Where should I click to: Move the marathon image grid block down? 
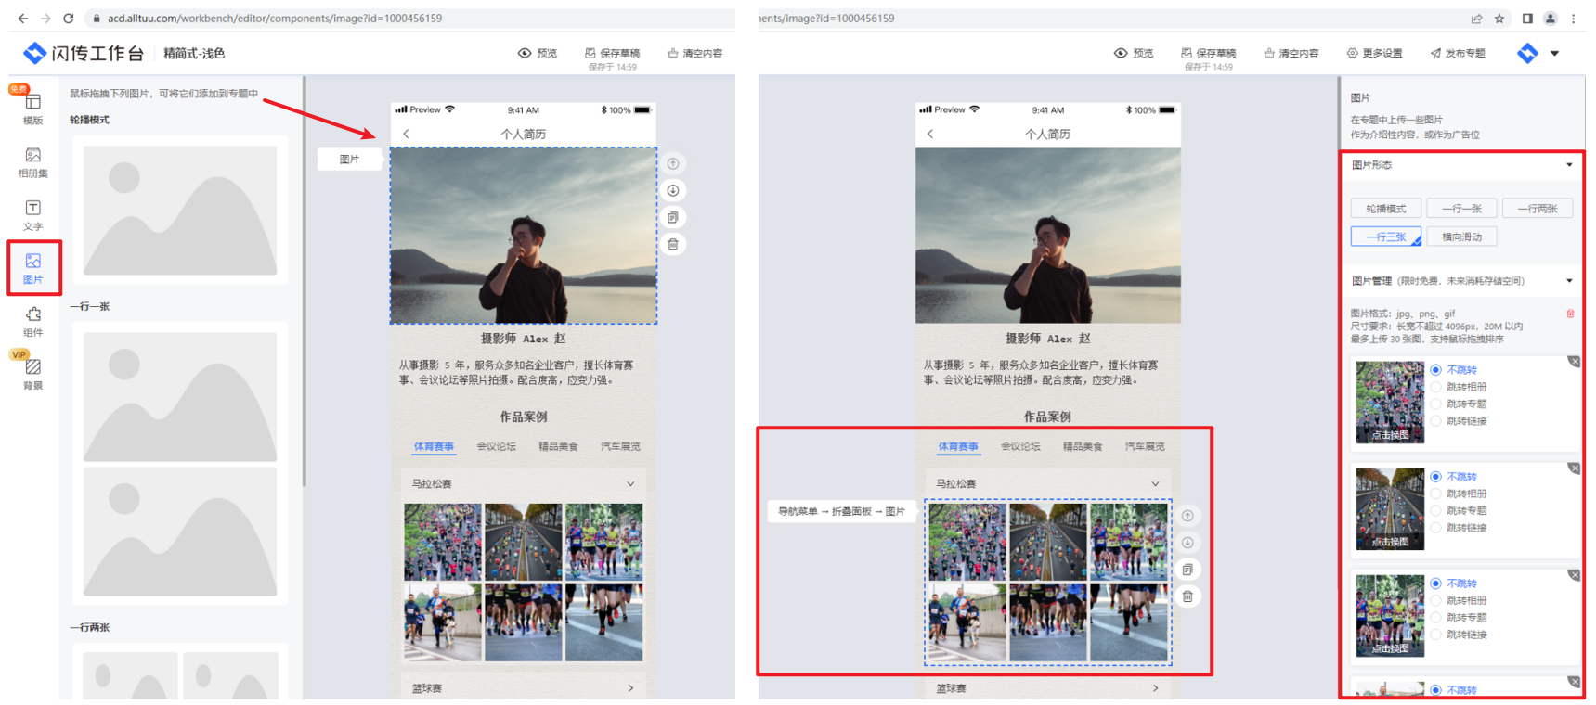pyautogui.click(x=1187, y=543)
